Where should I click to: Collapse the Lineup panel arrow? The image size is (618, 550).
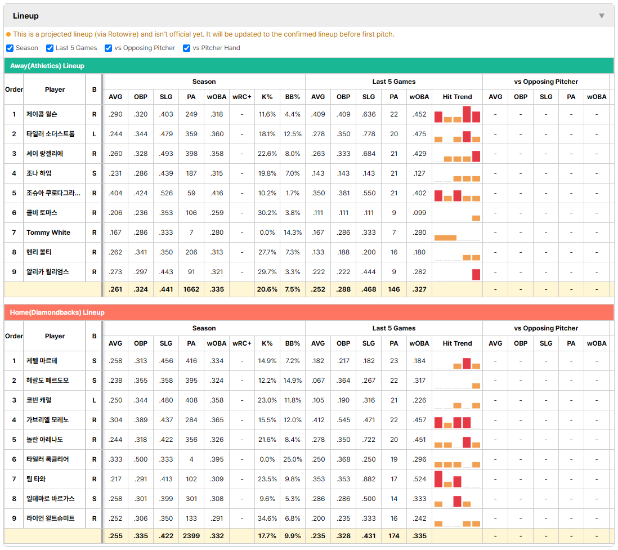[602, 16]
